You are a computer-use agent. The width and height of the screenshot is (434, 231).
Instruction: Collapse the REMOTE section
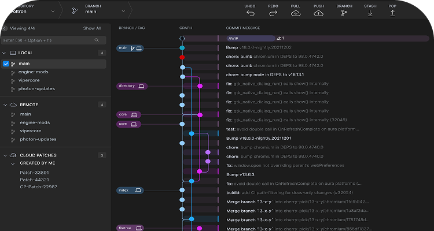[5, 105]
